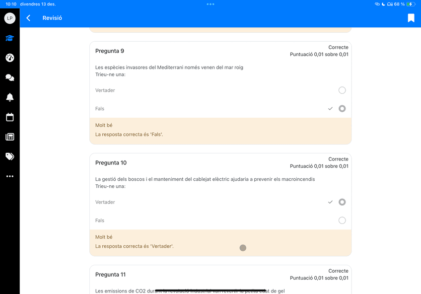The image size is (421, 294).
Task: Open the calendar icon in sidebar
Action: [10, 117]
